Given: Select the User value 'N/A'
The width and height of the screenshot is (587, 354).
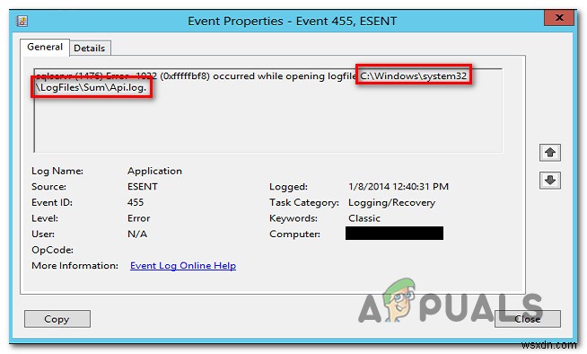Looking at the screenshot, I should tap(137, 235).
